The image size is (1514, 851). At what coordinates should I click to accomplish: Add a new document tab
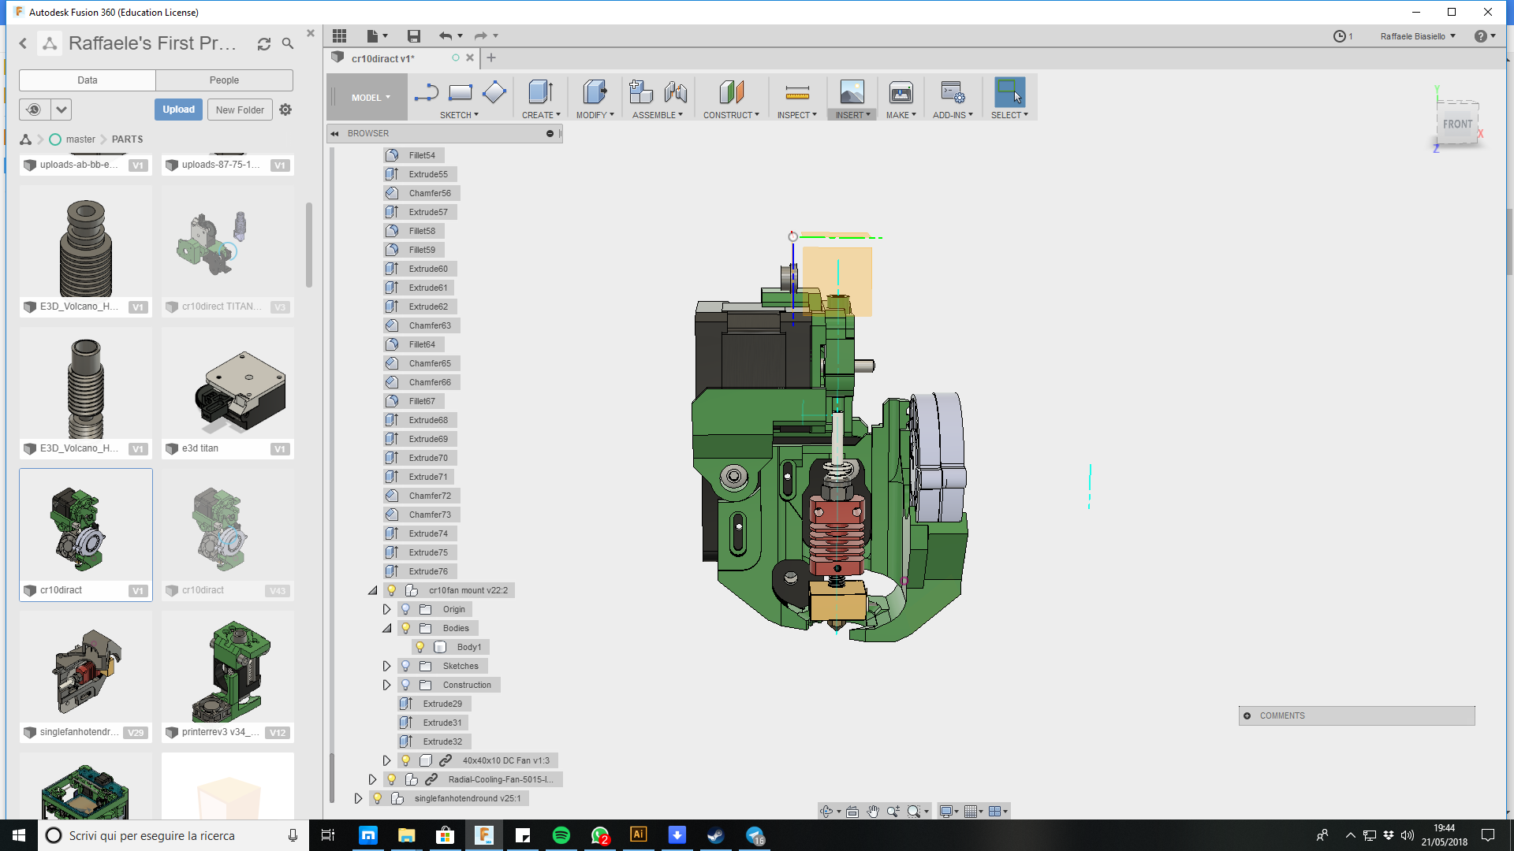[491, 58]
